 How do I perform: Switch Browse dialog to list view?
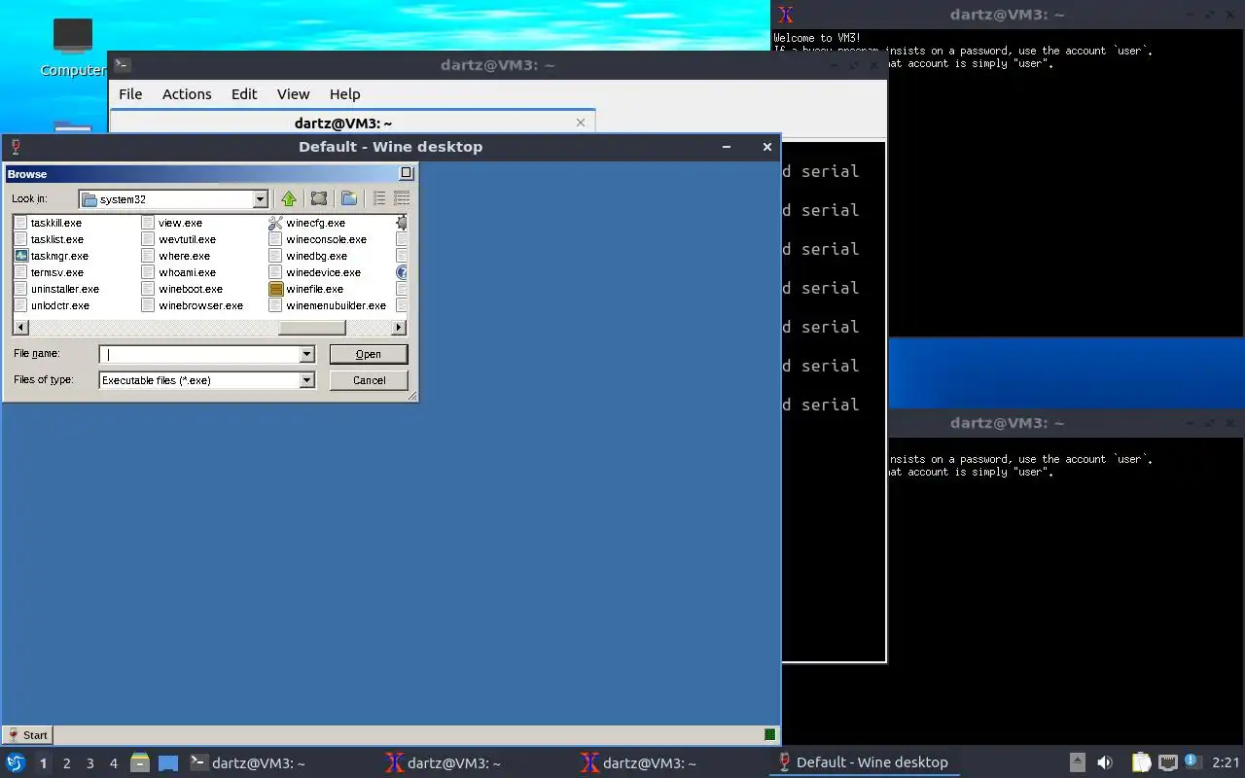379,198
